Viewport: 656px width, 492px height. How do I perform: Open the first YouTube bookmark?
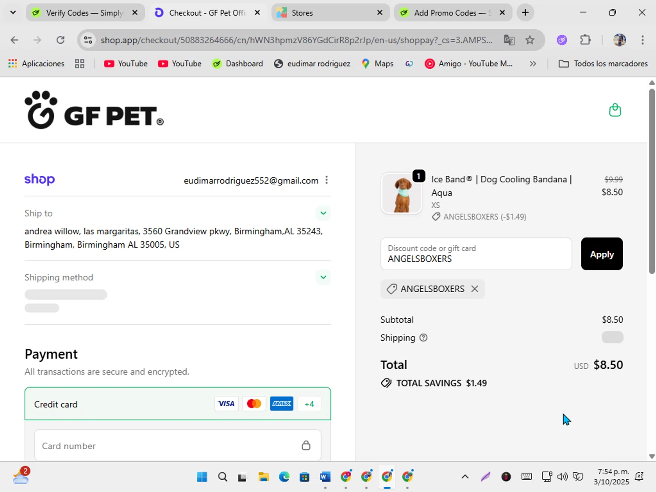pyautogui.click(x=126, y=64)
